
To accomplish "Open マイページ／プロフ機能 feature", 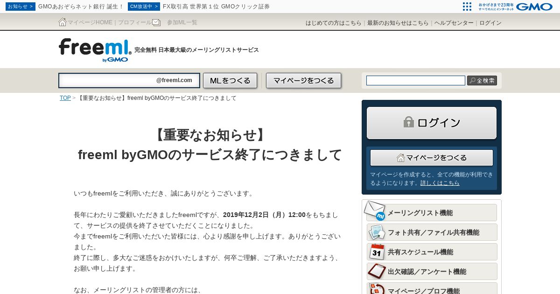I will click(x=432, y=289).
